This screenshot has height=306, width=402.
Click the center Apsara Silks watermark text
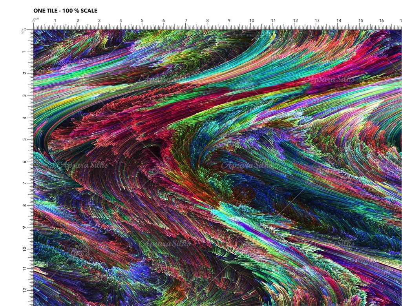(x=247, y=165)
